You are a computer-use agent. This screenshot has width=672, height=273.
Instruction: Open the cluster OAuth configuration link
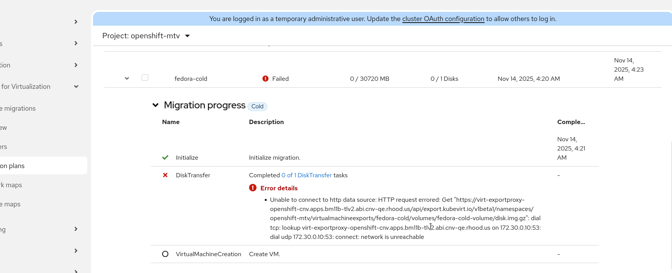(x=443, y=19)
